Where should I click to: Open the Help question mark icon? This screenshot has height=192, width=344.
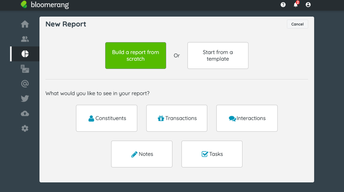pos(283,5)
